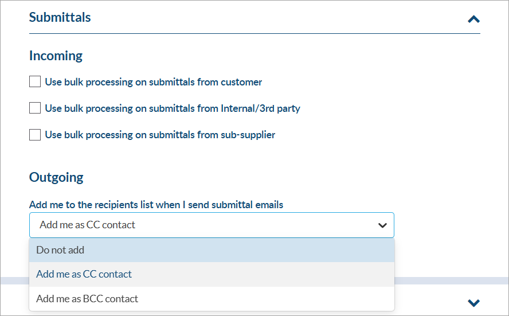Click the selected 'Add me as CC contact' field text
This screenshot has width=509, height=316.
coord(87,225)
